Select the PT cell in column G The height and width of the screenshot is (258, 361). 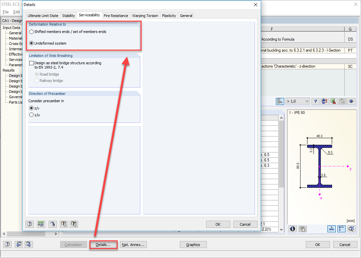pyautogui.click(x=350, y=50)
